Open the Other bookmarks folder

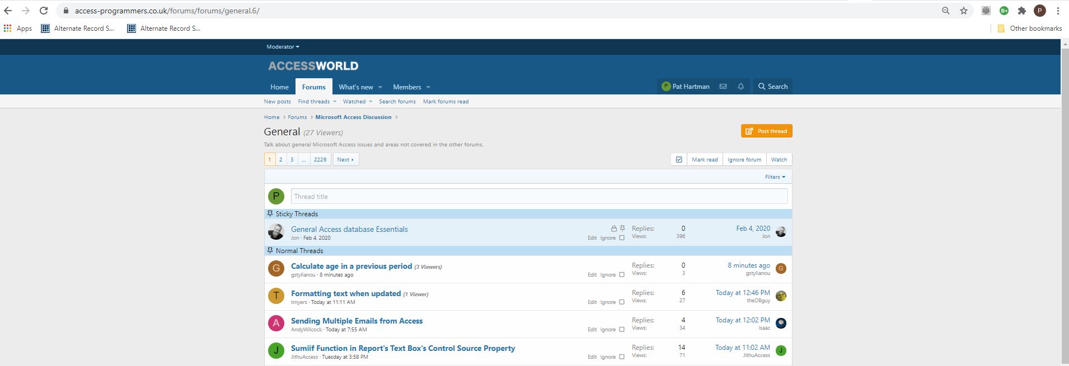click(x=1030, y=28)
